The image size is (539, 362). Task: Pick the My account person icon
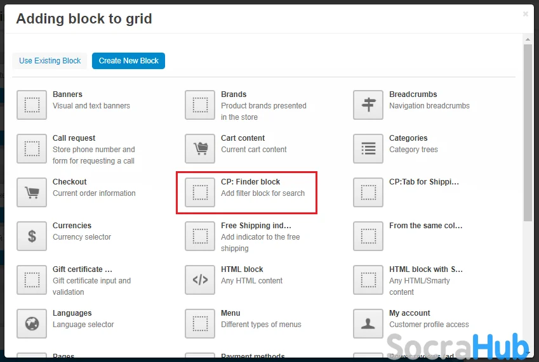point(368,323)
